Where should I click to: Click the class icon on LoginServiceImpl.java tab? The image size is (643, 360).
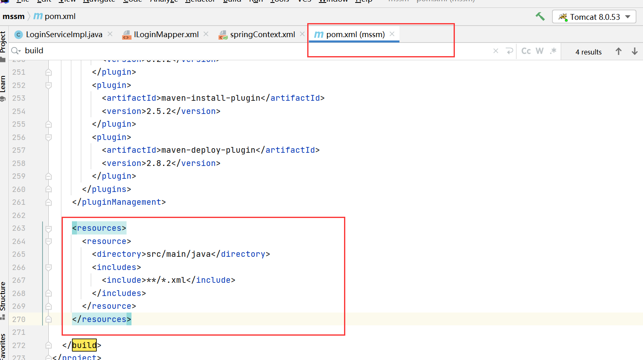18,35
